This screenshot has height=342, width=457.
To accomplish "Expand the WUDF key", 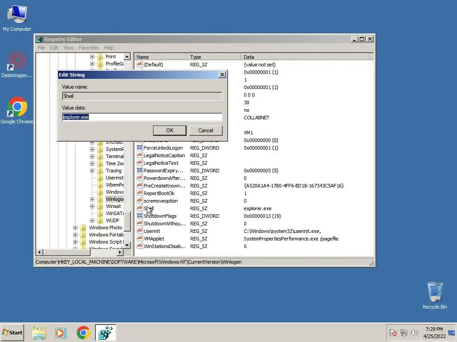I will point(92,220).
